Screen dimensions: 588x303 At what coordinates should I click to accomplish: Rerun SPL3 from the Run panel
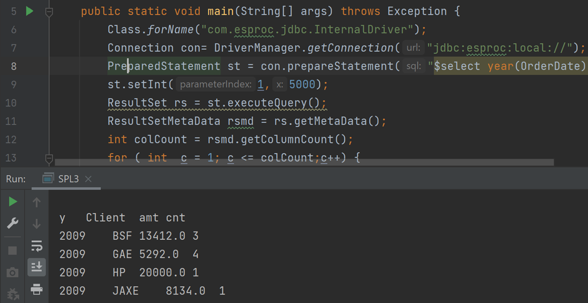pyautogui.click(x=13, y=202)
